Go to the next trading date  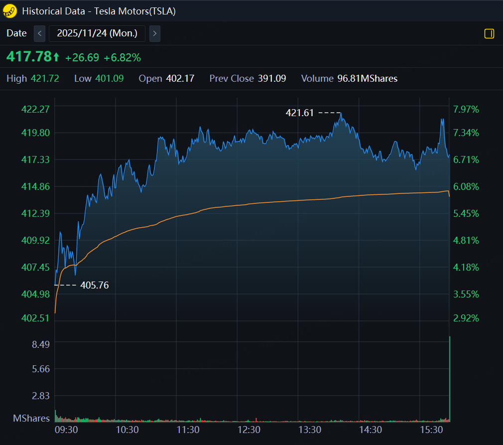154,33
